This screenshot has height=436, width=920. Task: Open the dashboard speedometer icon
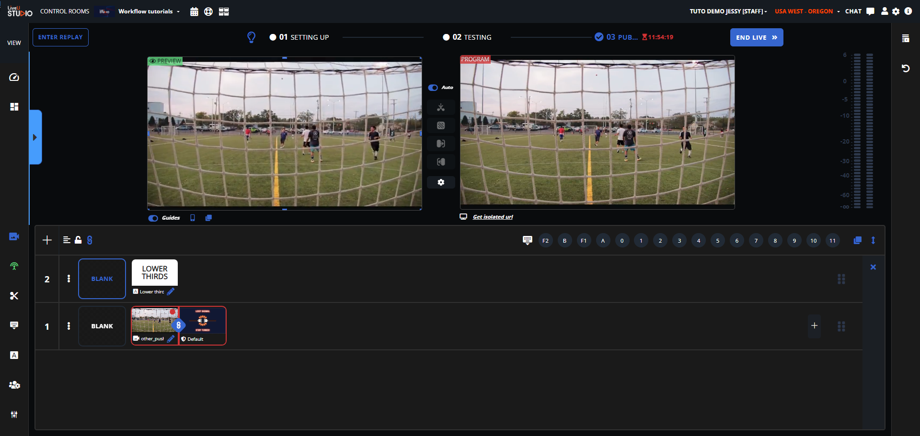(x=14, y=77)
